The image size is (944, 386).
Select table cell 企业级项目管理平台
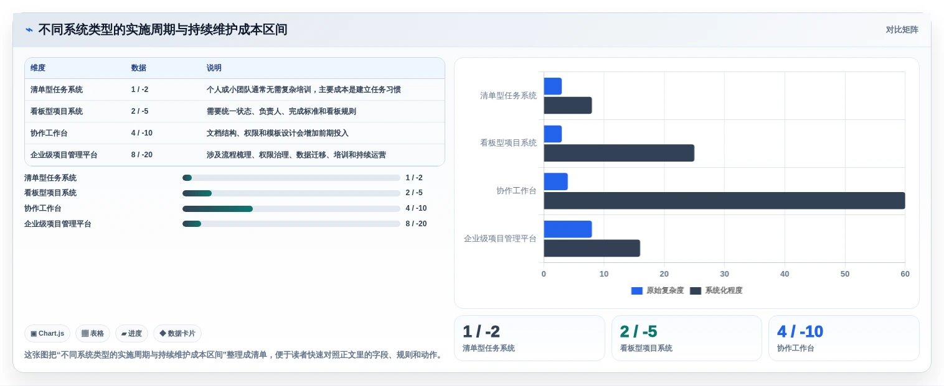[x=64, y=155]
